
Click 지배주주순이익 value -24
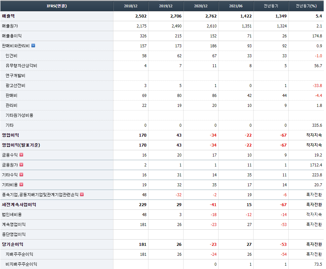tap(214, 254)
